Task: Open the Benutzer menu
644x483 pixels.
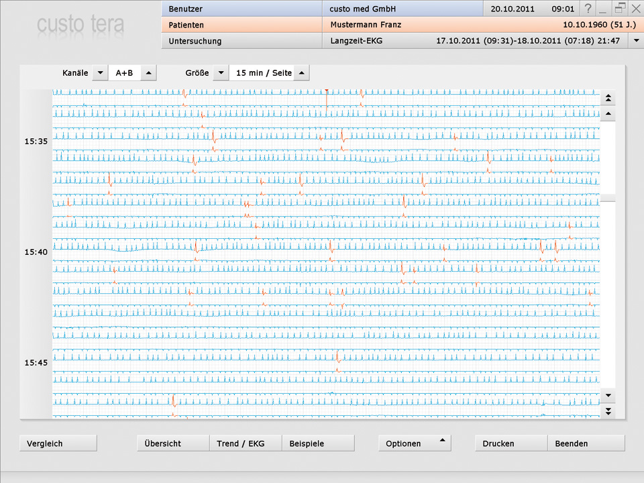Action: (241, 9)
